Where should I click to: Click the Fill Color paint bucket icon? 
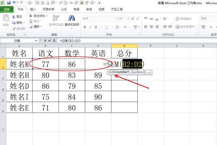coord(117,27)
